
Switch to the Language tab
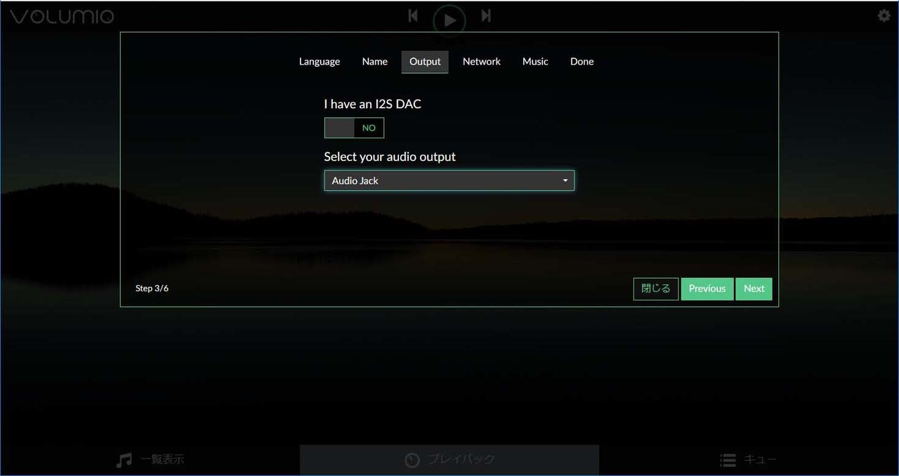click(x=320, y=62)
